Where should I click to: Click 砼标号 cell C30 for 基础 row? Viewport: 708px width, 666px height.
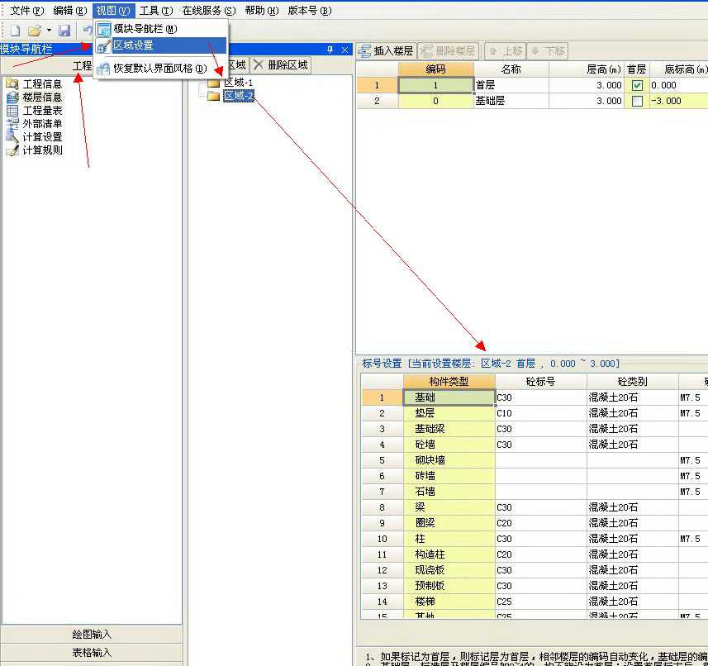[x=540, y=397]
